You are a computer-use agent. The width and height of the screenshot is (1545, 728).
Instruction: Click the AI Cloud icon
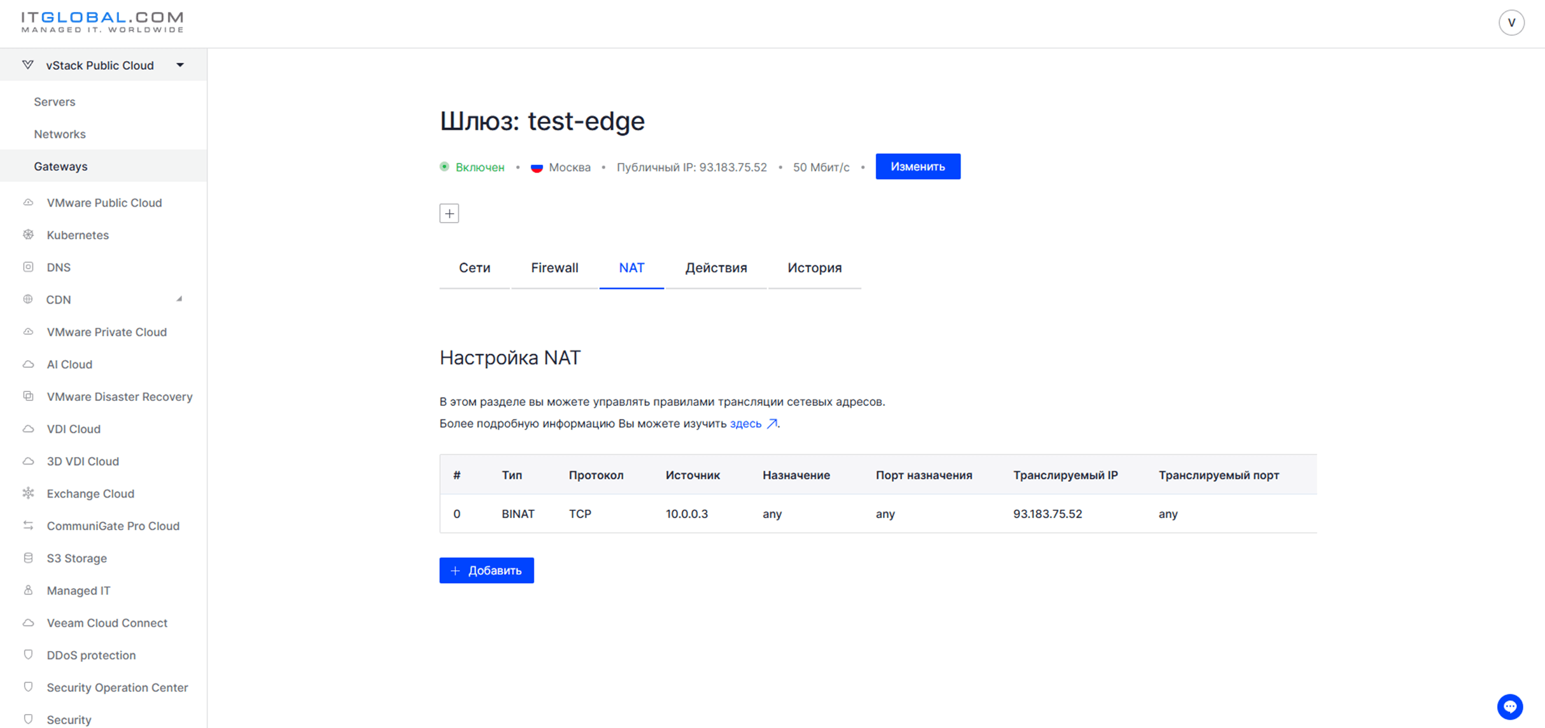pos(28,364)
